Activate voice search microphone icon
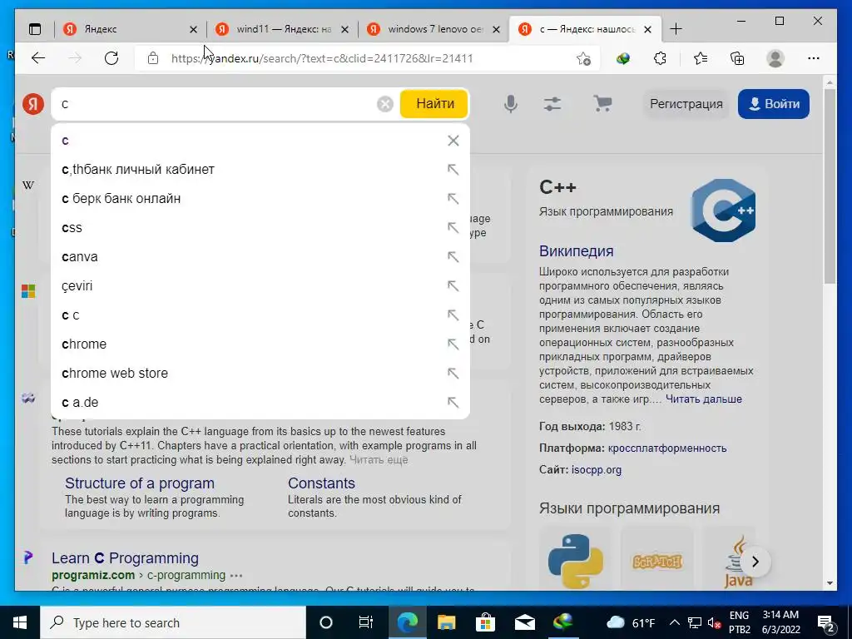This screenshot has width=852, height=639. 510,104
